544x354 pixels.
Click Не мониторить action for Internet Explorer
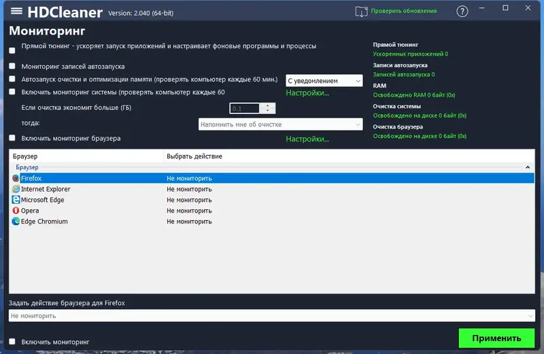pos(189,189)
